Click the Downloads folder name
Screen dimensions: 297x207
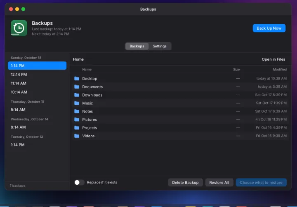[x=92, y=95]
